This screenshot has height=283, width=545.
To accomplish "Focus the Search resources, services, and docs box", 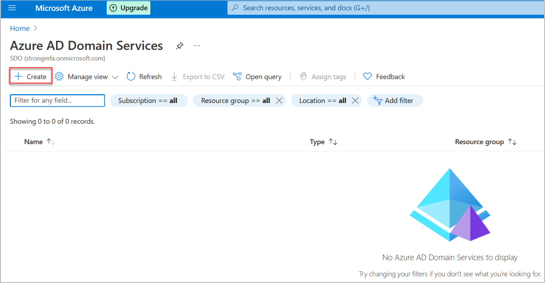I will pyautogui.click(x=386, y=8).
